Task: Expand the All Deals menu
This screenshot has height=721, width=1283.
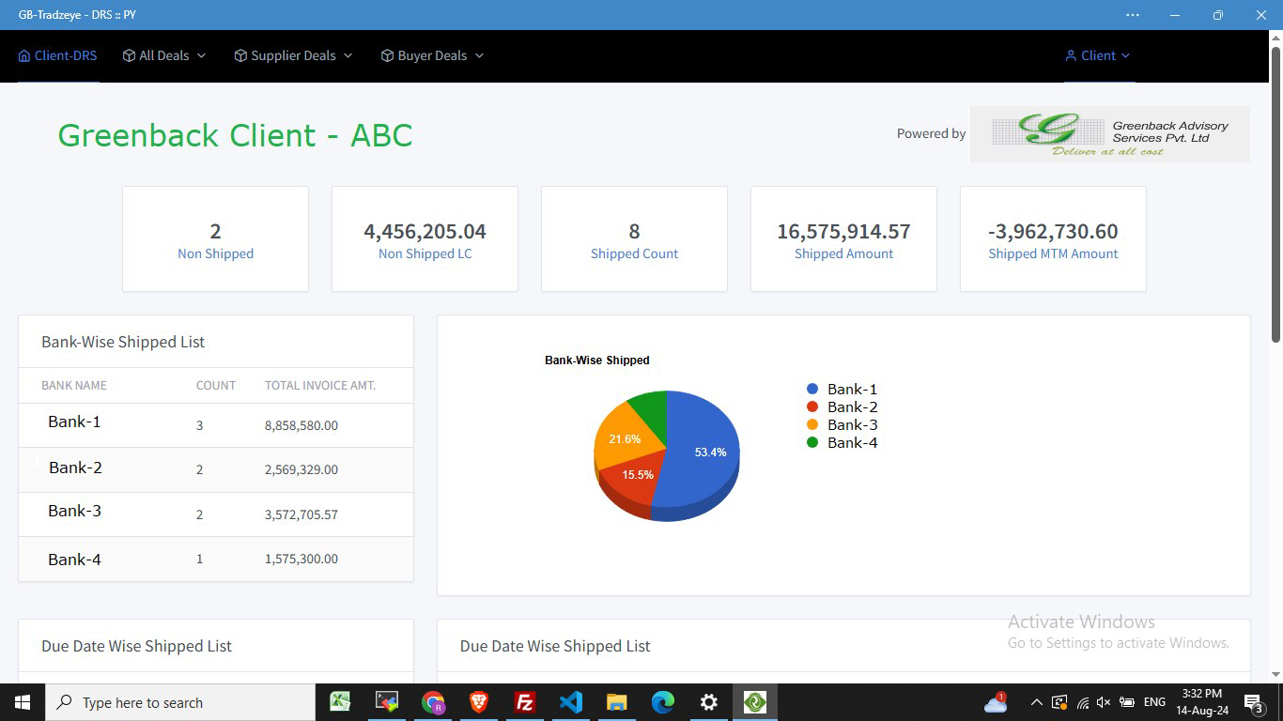Action: (x=164, y=55)
